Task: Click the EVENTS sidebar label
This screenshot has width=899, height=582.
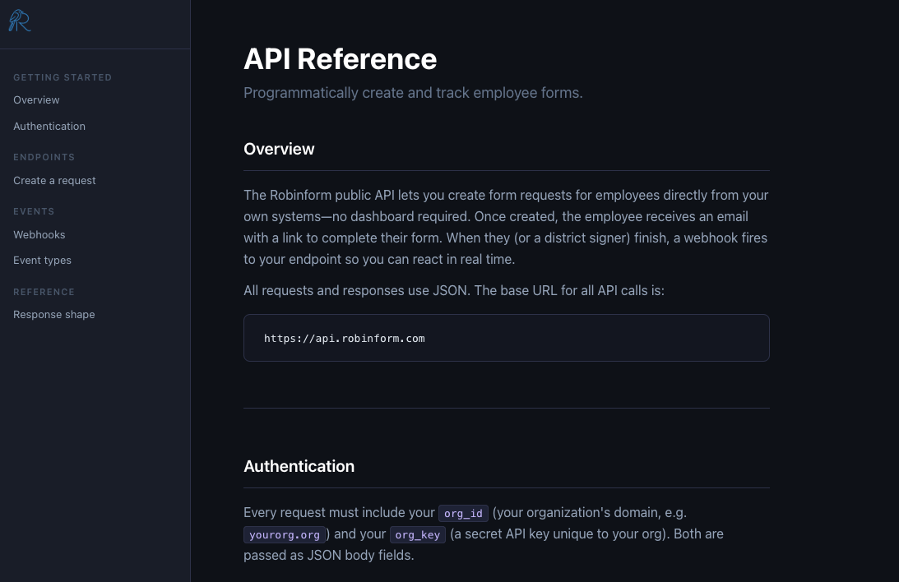Action: [x=34, y=211]
